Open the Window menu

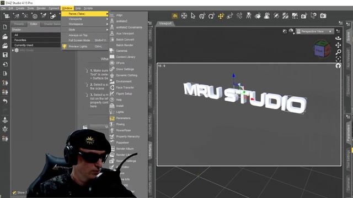point(67,8)
